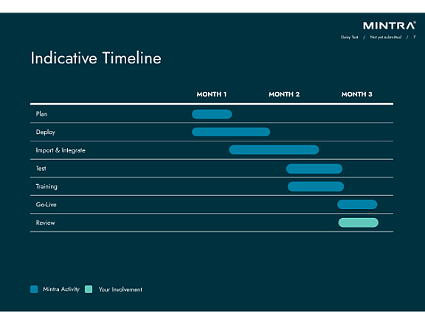This screenshot has height=327, width=425.
Task: Select the Import & Integrate timeline bar
Action: (x=274, y=150)
